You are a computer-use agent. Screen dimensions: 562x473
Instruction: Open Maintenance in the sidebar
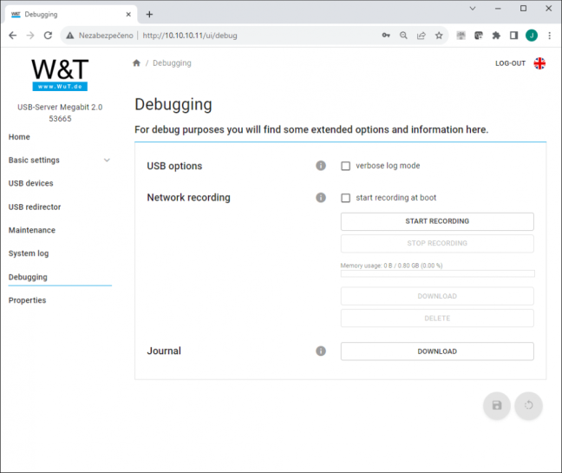(x=32, y=230)
